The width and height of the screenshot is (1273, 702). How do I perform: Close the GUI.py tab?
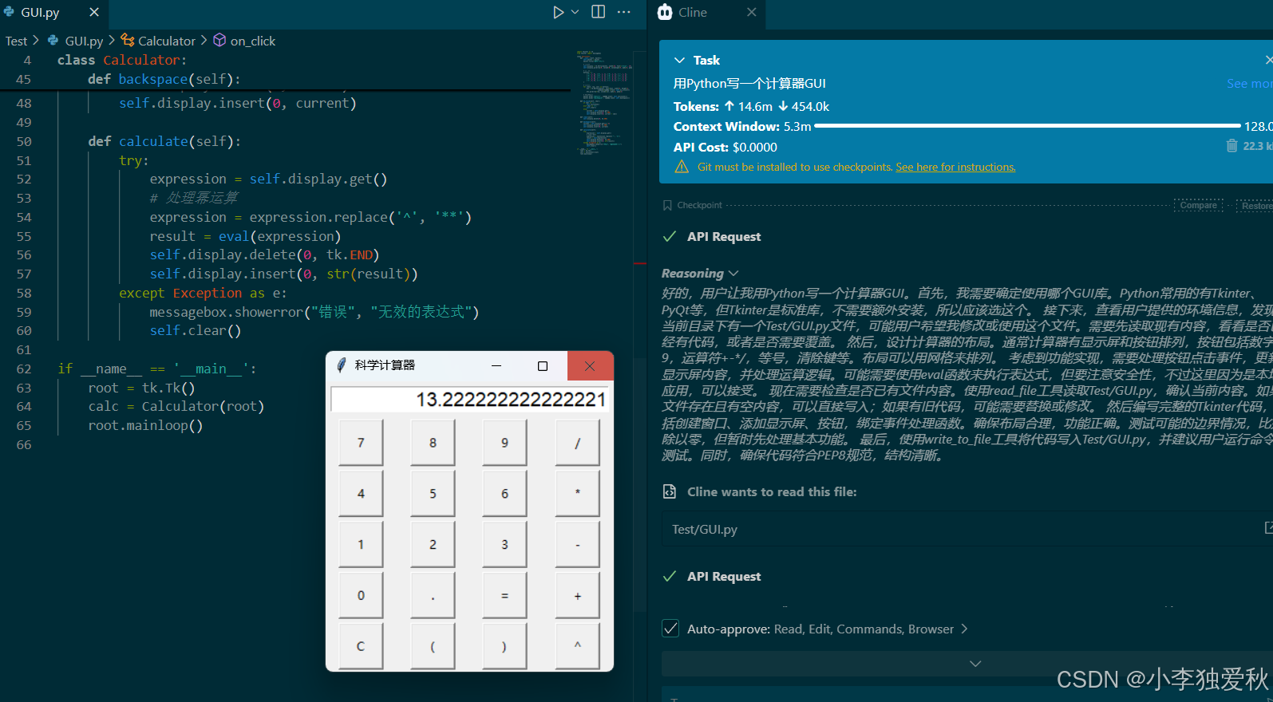(x=94, y=13)
